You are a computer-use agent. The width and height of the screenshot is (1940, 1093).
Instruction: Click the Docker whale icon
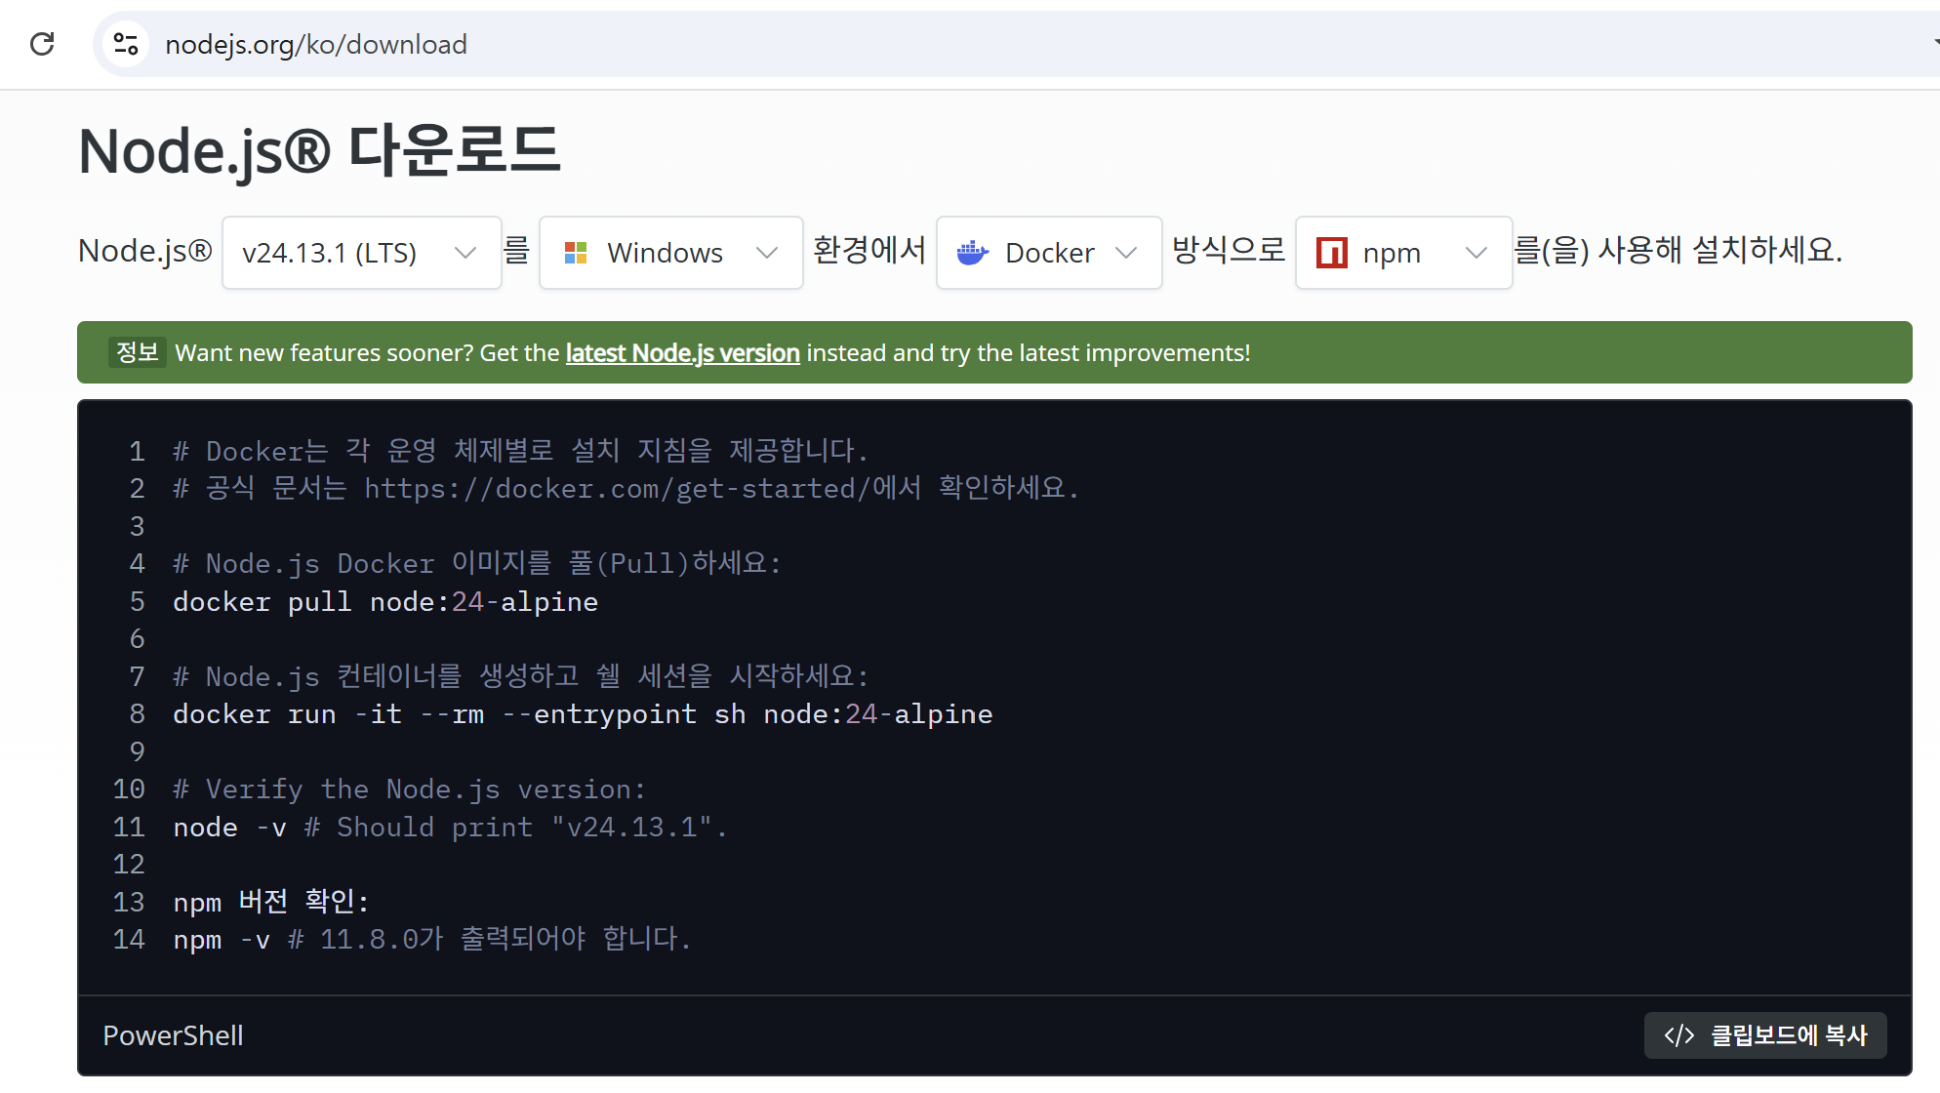click(x=972, y=253)
